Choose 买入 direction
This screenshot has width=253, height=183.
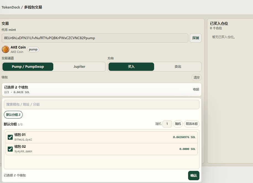coord(131,67)
